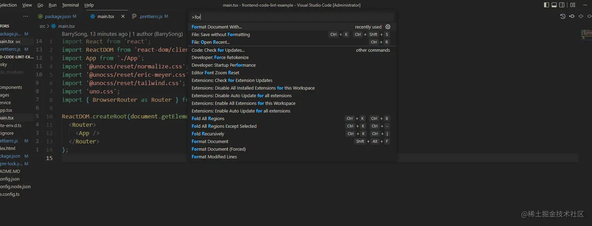592x226 pixels.
Task: Toggle the bottom panel layout icon
Action: (554, 5)
